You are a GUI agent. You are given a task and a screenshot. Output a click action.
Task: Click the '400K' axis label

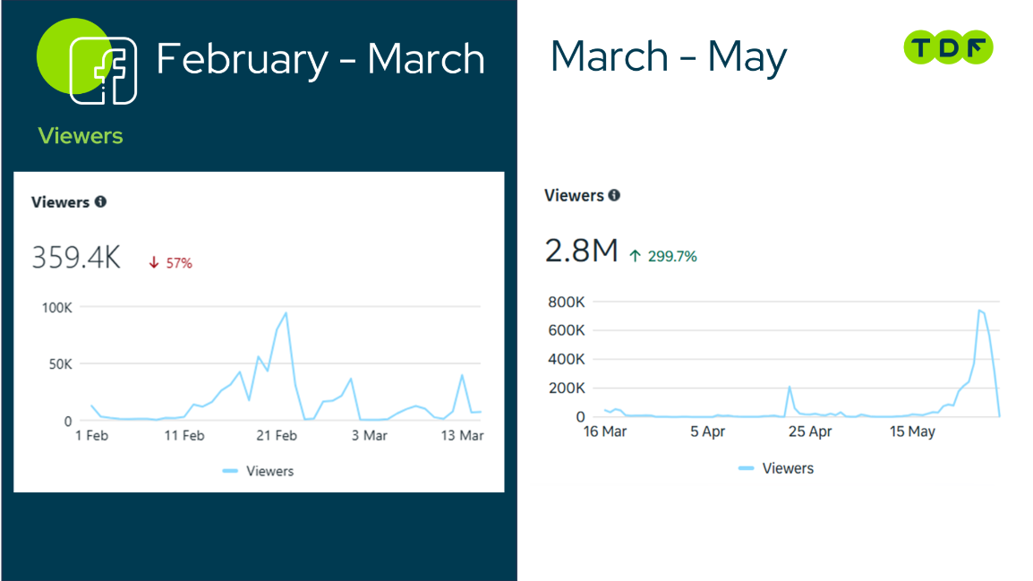[566, 360]
